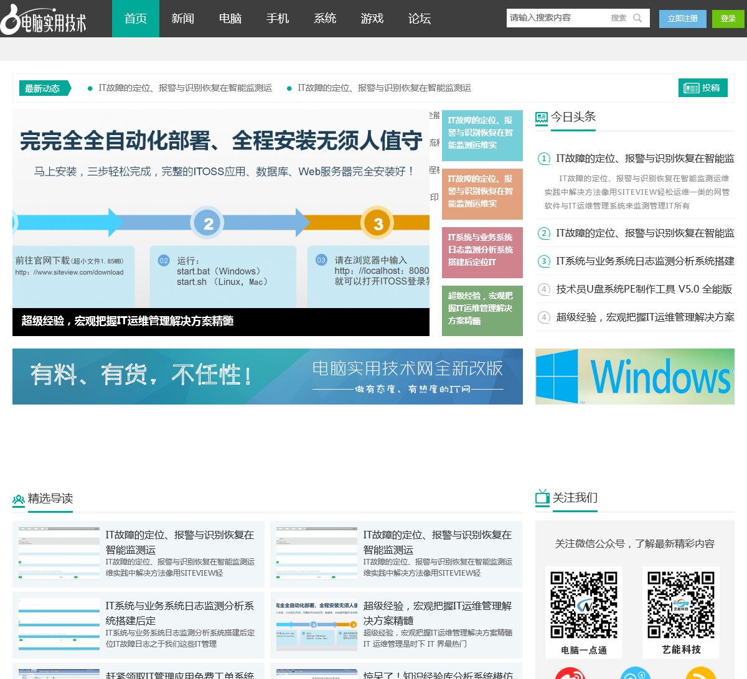Click the 电脑实用技术 site logo
The image size is (747, 679).
point(44,20)
